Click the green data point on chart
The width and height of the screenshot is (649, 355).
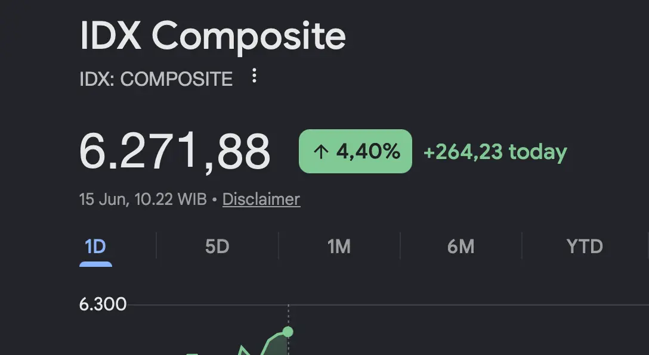288,332
